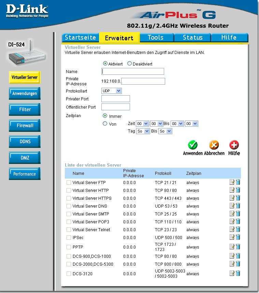Edit the Virtual Server HTTP entry

(232, 190)
